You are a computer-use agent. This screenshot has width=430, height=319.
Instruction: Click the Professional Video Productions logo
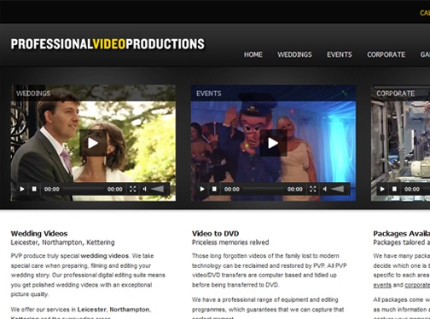coord(107,44)
